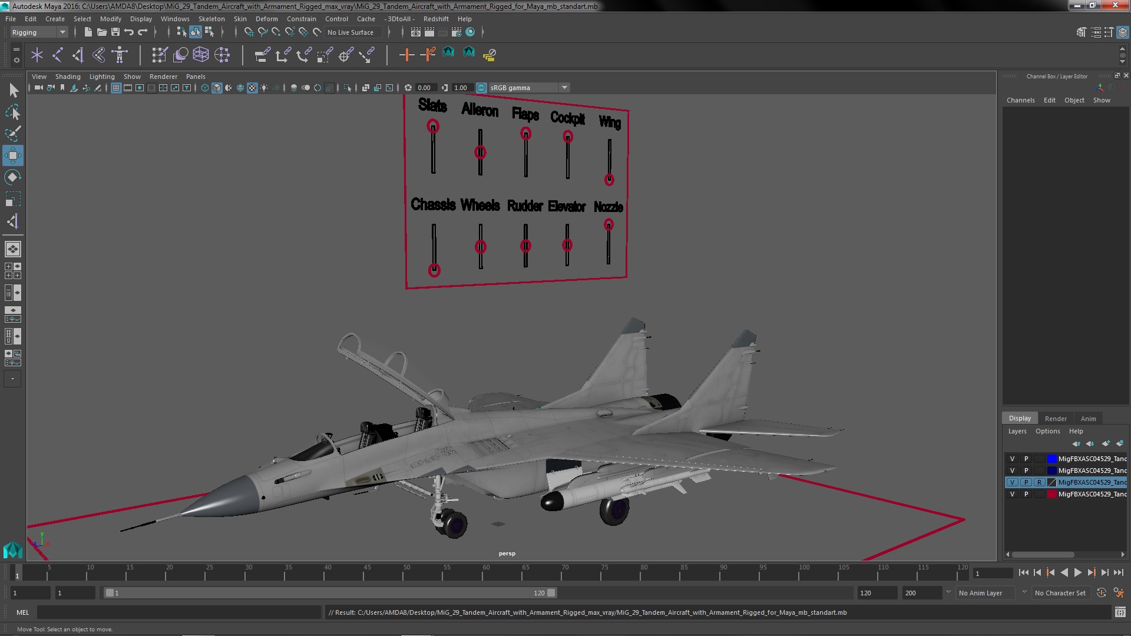The width and height of the screenshot is (1131, 636).
Task: Click the New Scene icon
Action: (x=88, y=32)
